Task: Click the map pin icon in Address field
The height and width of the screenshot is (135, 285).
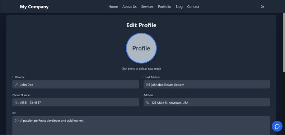Action: point(148,102)
